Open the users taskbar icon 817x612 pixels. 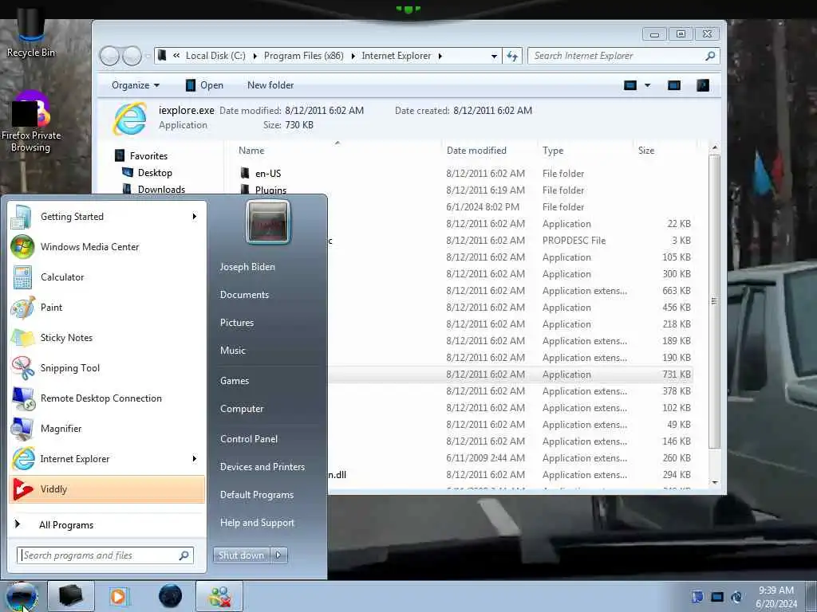(219, 596)
